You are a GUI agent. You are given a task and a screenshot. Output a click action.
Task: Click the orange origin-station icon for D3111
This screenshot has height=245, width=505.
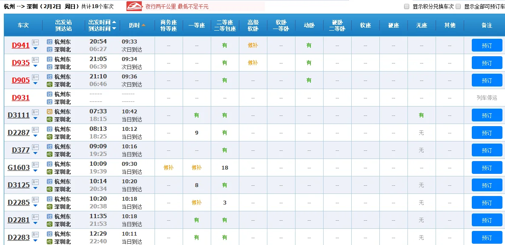[49, 112]
